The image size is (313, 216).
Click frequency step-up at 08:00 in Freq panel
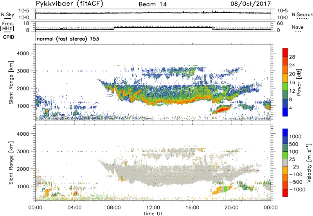[114, 28]
